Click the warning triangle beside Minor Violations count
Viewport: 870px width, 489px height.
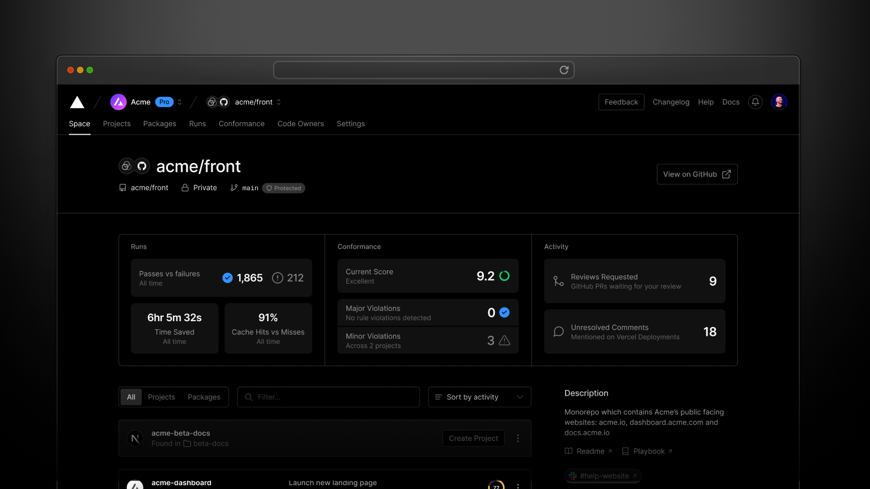505,341
